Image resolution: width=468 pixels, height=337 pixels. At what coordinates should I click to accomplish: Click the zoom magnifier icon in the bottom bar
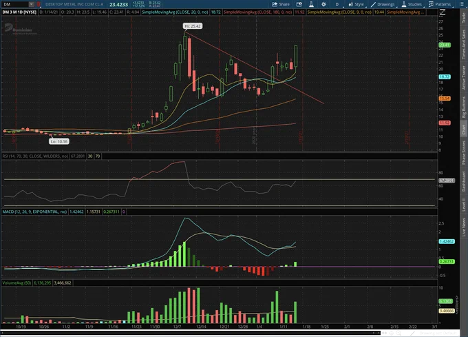point(398,333)
